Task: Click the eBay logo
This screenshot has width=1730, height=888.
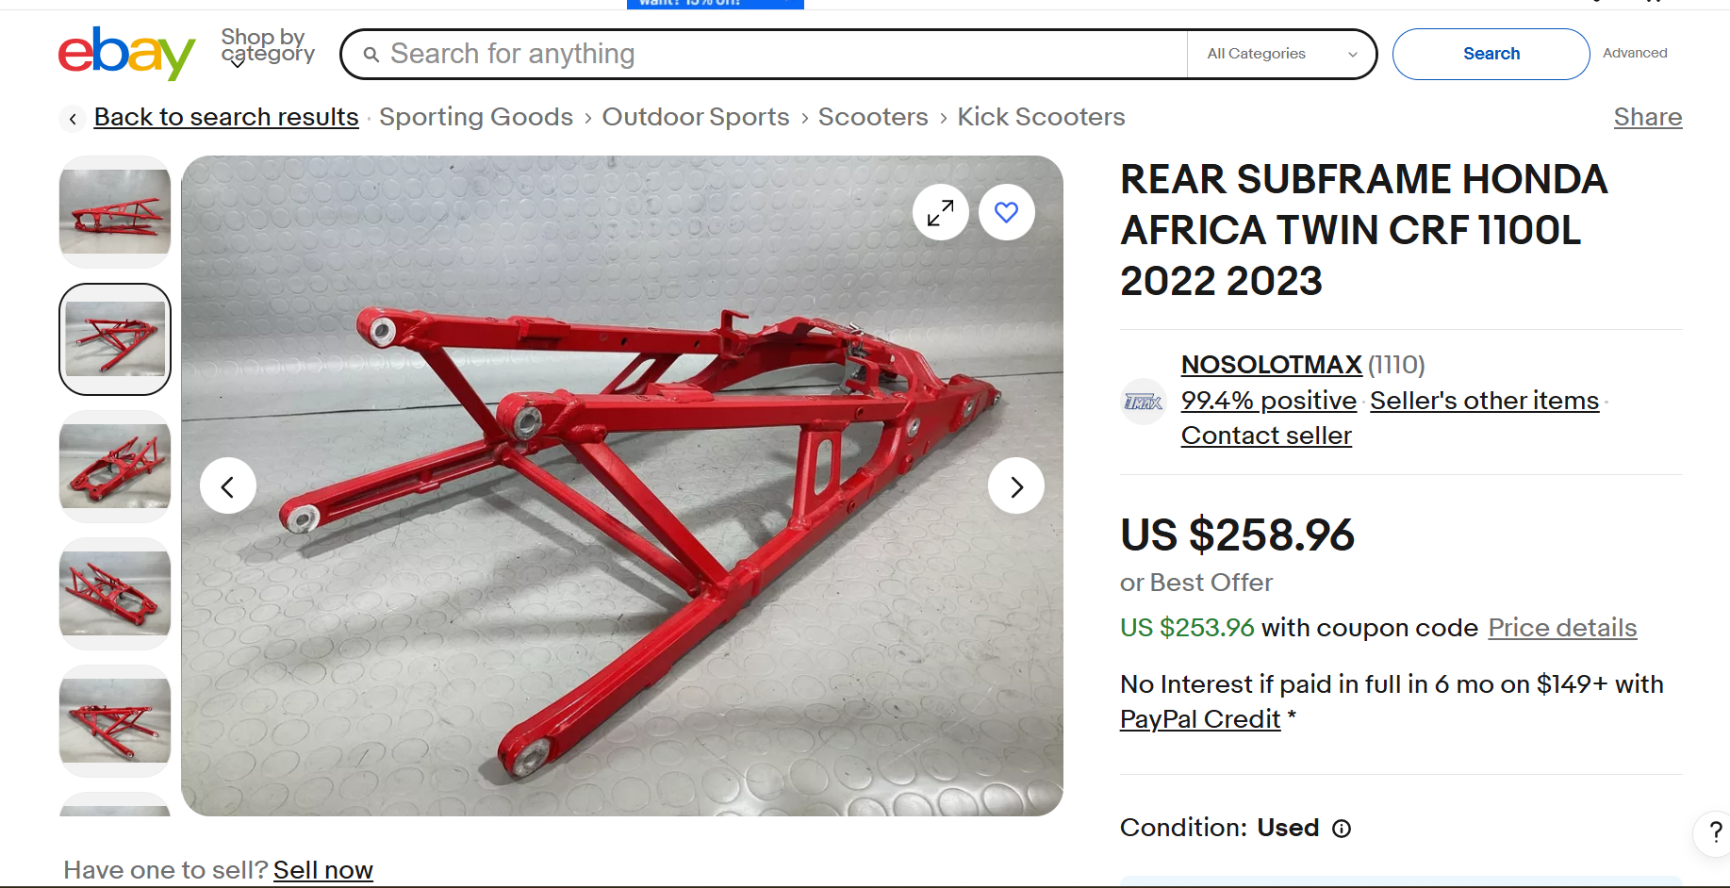Action: point(126,53)
